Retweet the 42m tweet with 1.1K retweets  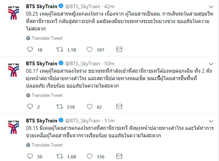tap(60, 49)
